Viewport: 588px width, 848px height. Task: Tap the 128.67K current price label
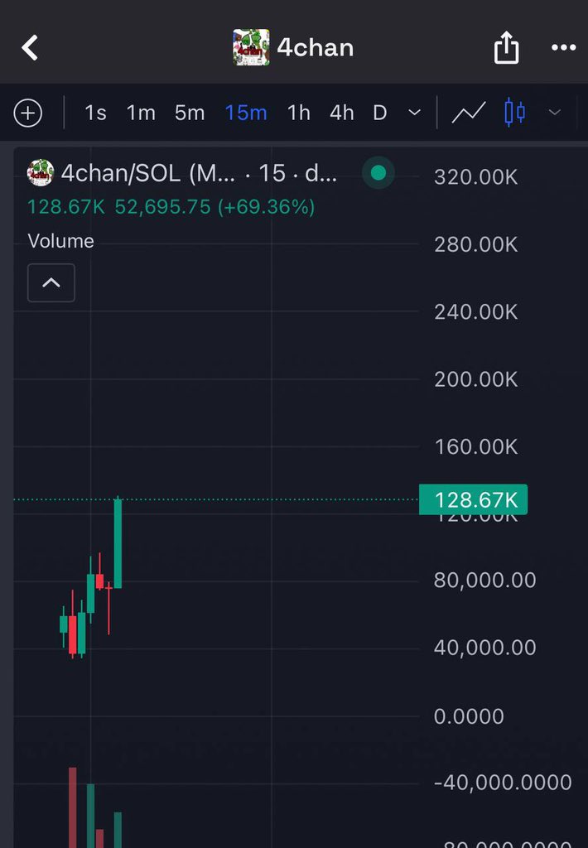474,499
